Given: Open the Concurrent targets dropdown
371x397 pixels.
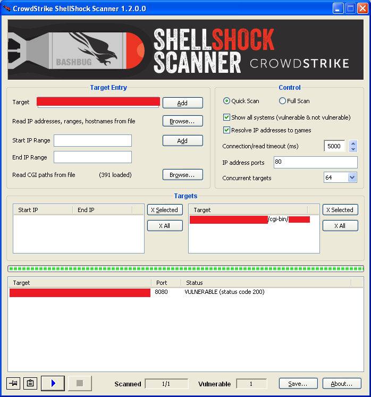Looking at the screenshot, I should pos(352,178).
